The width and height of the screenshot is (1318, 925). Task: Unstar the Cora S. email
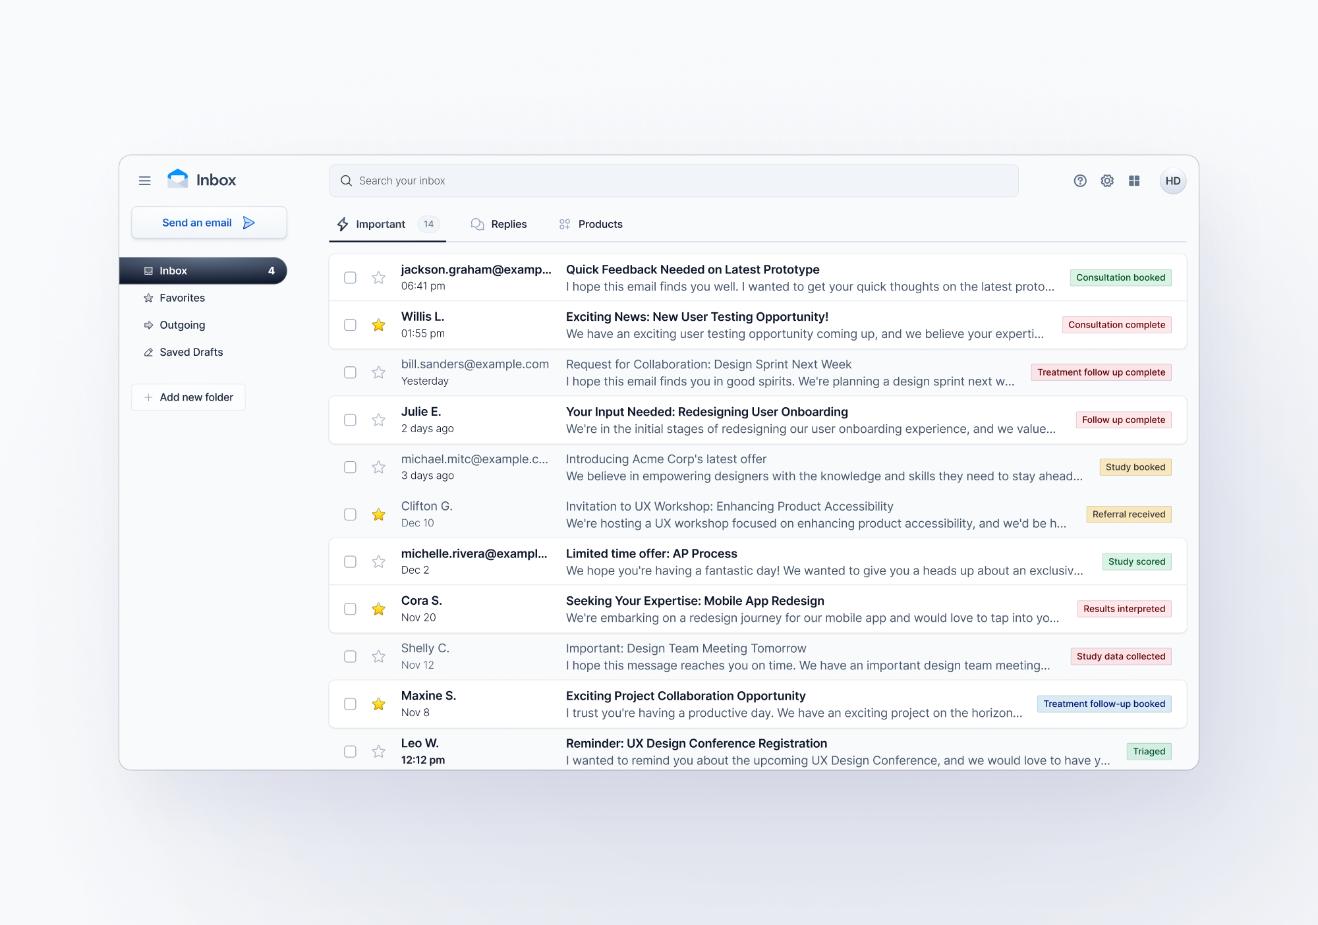point(378,609)
